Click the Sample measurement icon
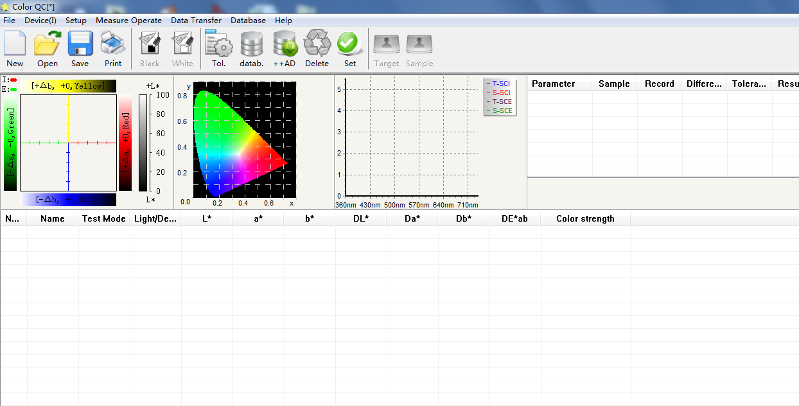The image size is (799, 406). [419, 44]
